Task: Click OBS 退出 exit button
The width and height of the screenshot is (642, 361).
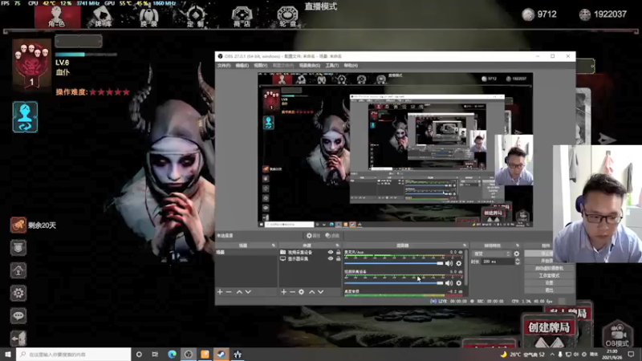Action: [x=549, y=290]
